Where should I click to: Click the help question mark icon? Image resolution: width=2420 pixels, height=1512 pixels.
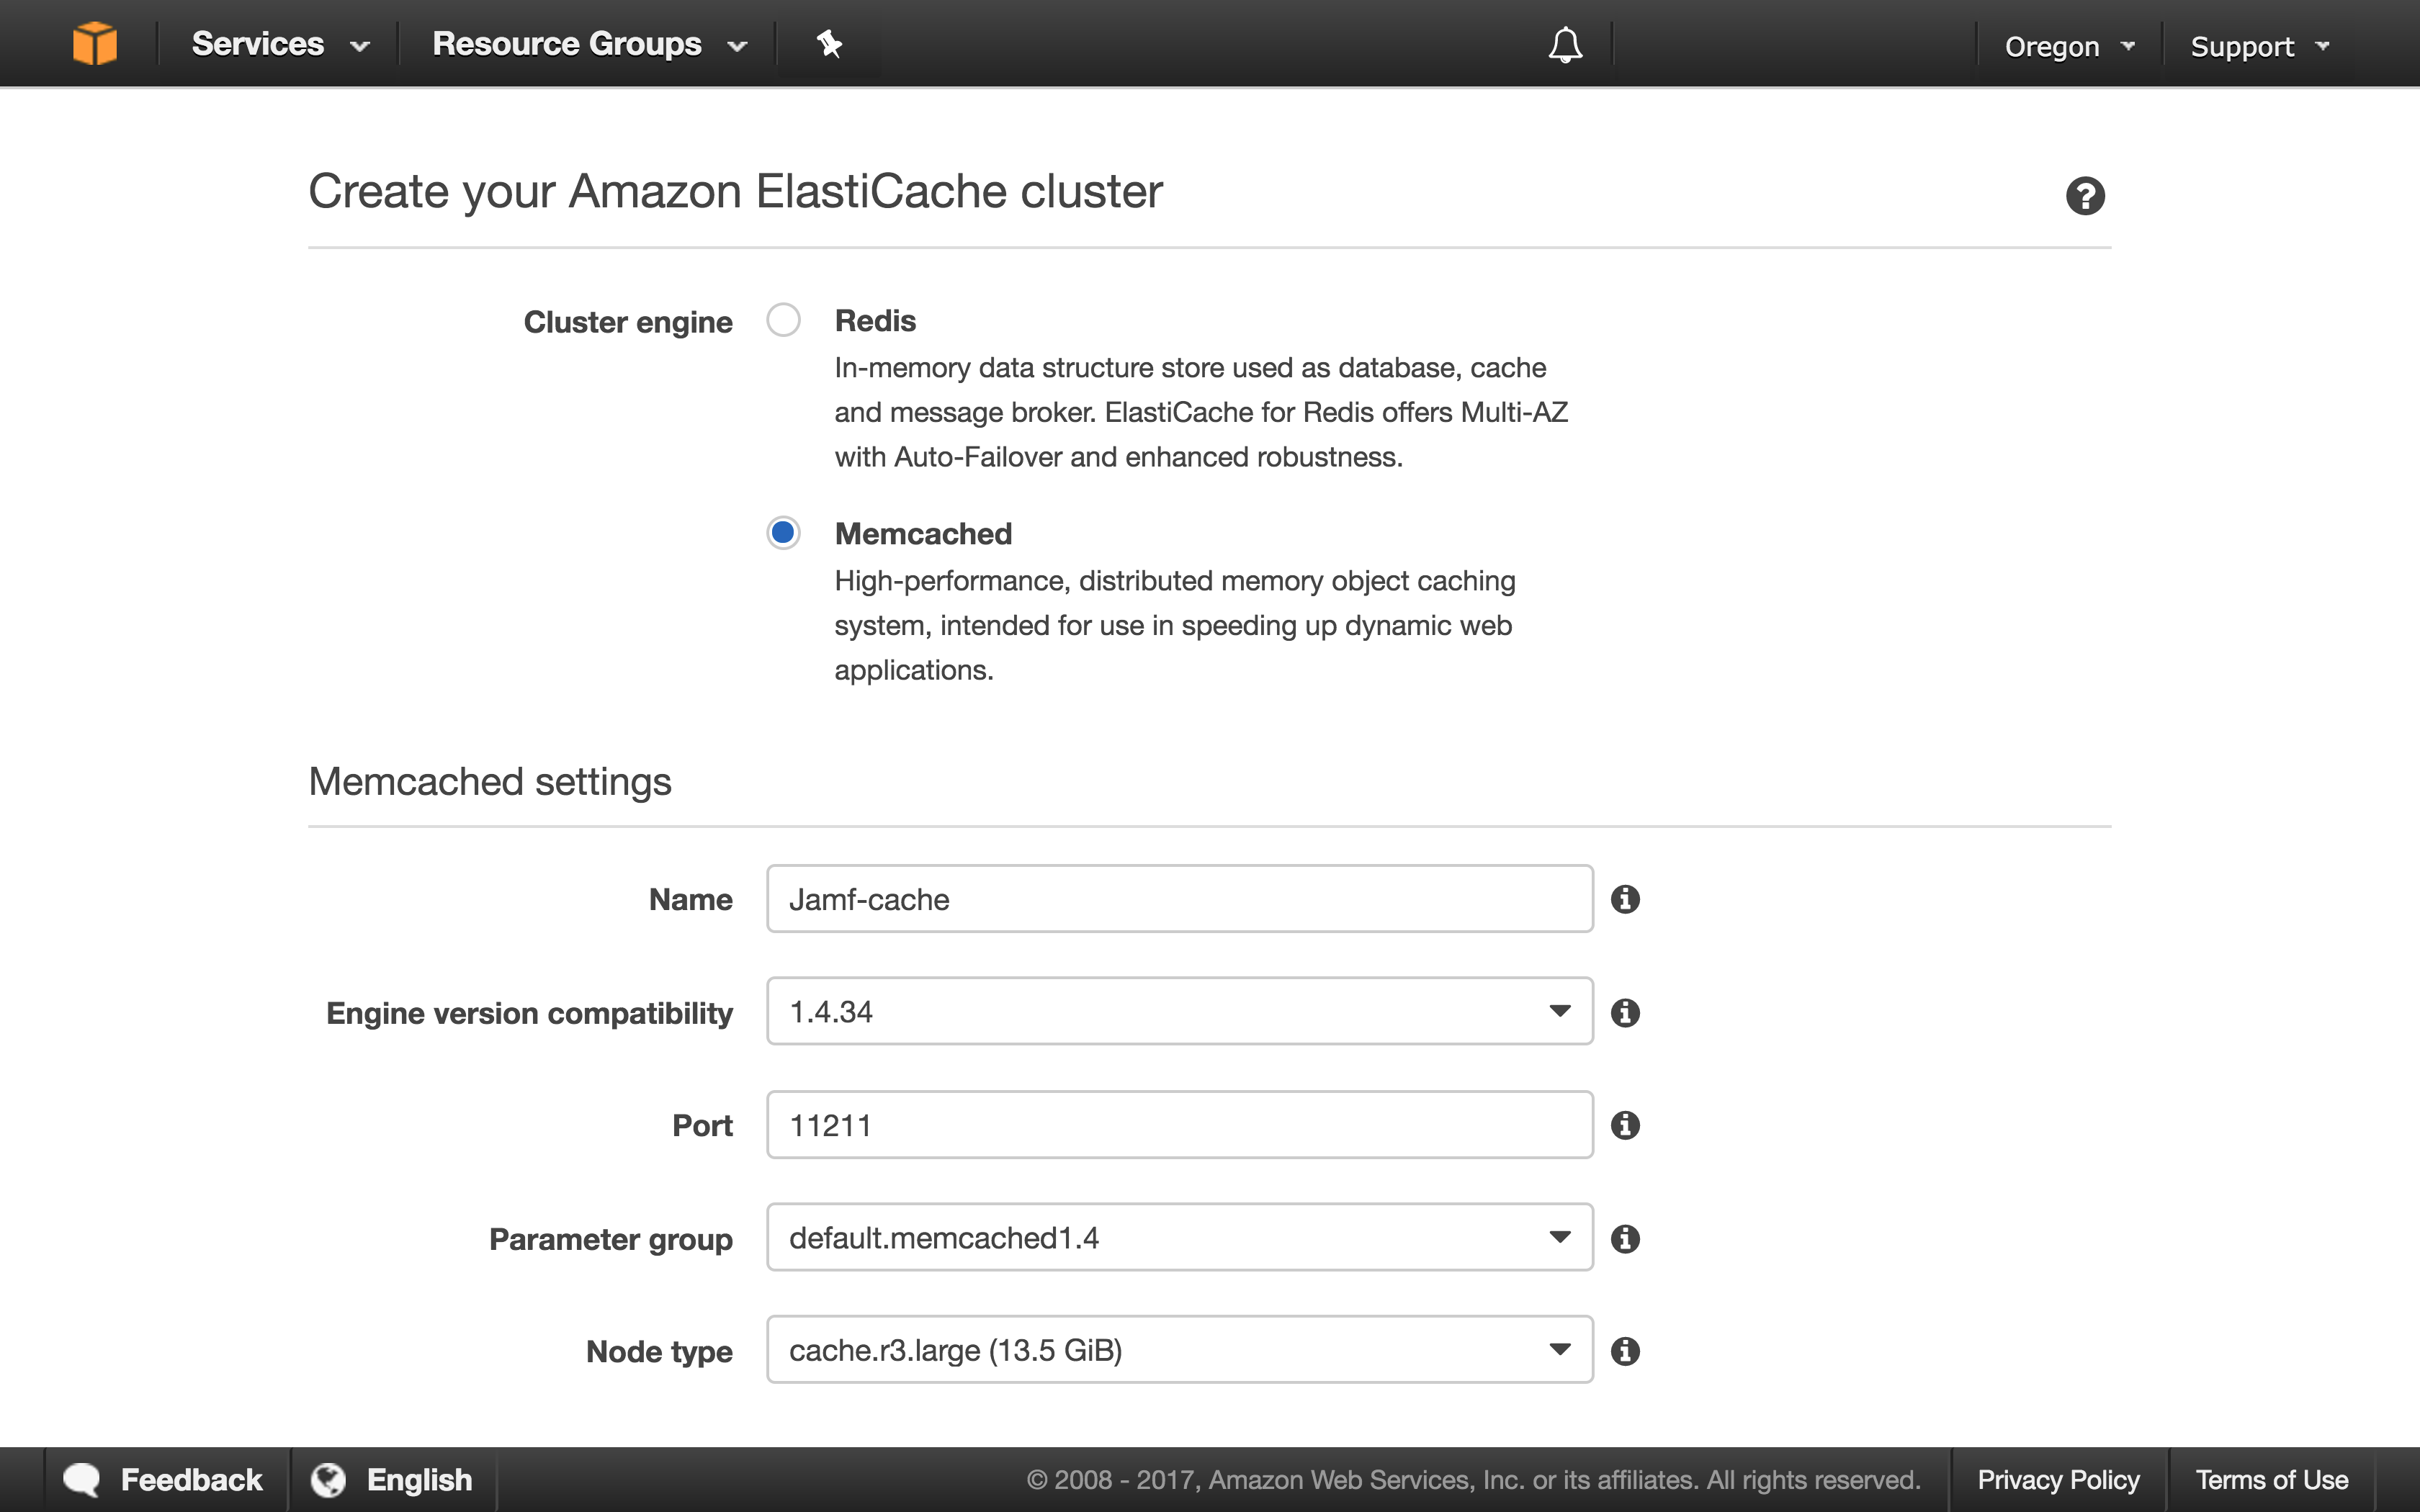[2085, 196]
